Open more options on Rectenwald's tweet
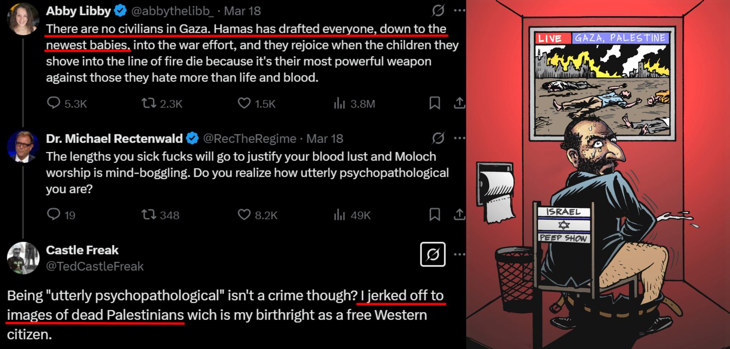Viewport: 730px width, 349px height. 459,138
